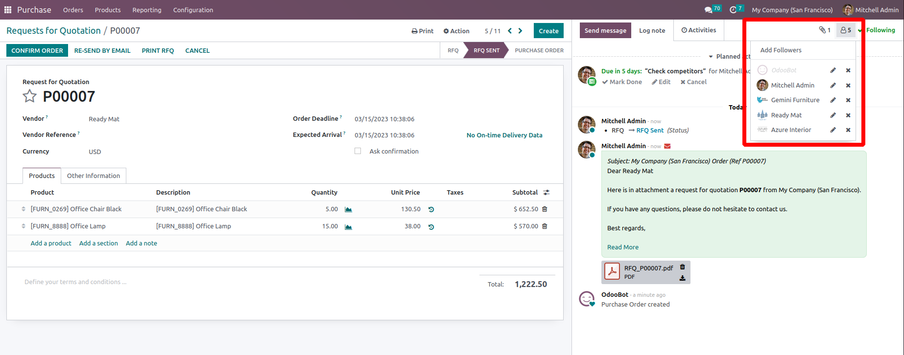Go to the previous record arrow
The width and height of the screenshot is (904, 355).
(510, 31)
